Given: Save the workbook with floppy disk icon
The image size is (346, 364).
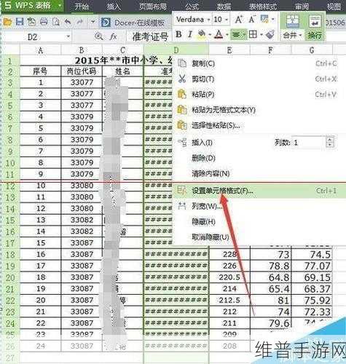Looking at the screenshot, I should 20,23.
